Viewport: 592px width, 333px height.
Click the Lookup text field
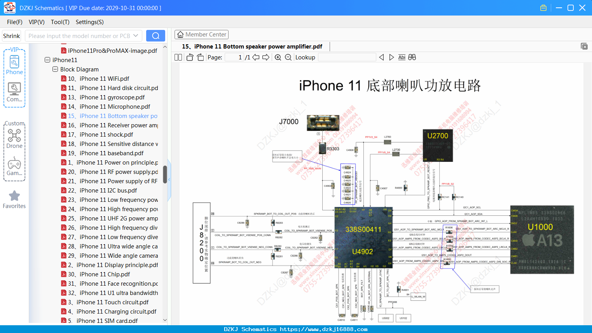[x=347, y=57]
